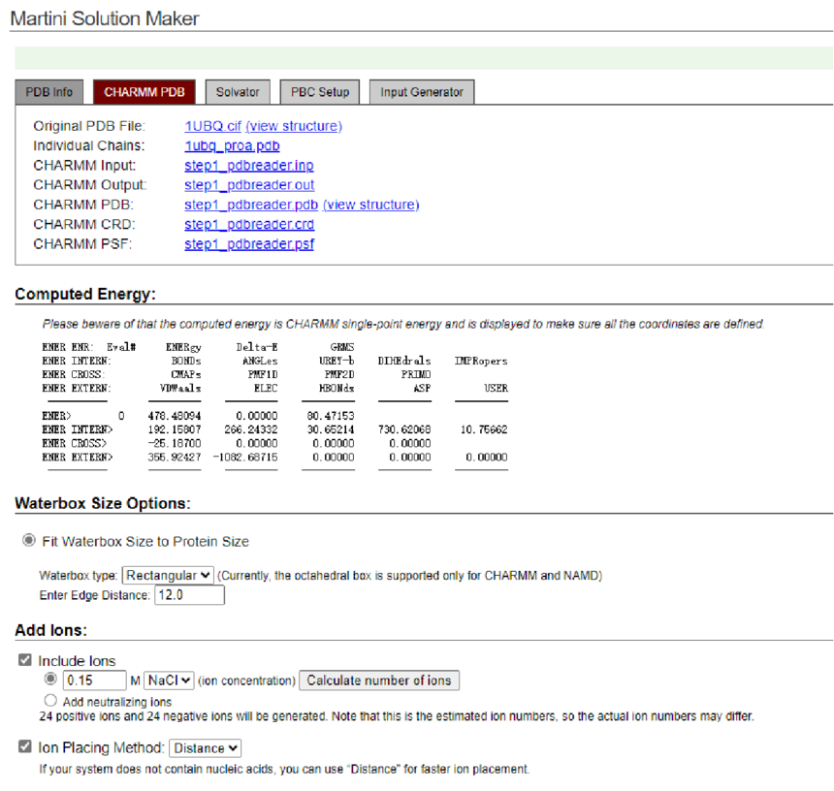
Task: Download step1_pdbreader.psf file
Action: (x=249, y=244)
